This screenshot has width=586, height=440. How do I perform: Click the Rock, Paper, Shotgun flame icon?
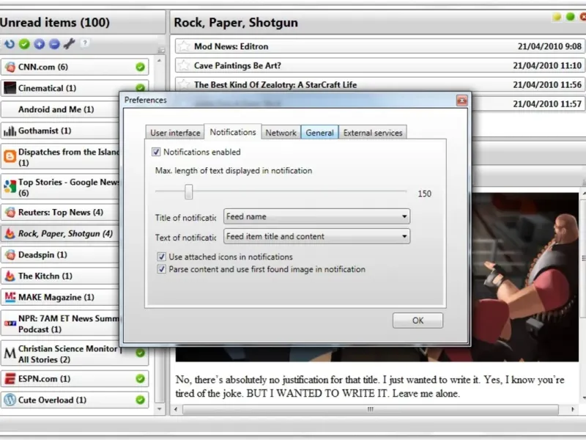10,233
